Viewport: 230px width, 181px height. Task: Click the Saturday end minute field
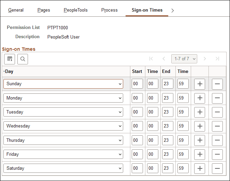183,168
